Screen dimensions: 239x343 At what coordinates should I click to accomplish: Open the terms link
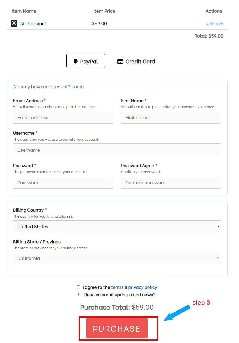pyautogui.click(x=117, y=287)
